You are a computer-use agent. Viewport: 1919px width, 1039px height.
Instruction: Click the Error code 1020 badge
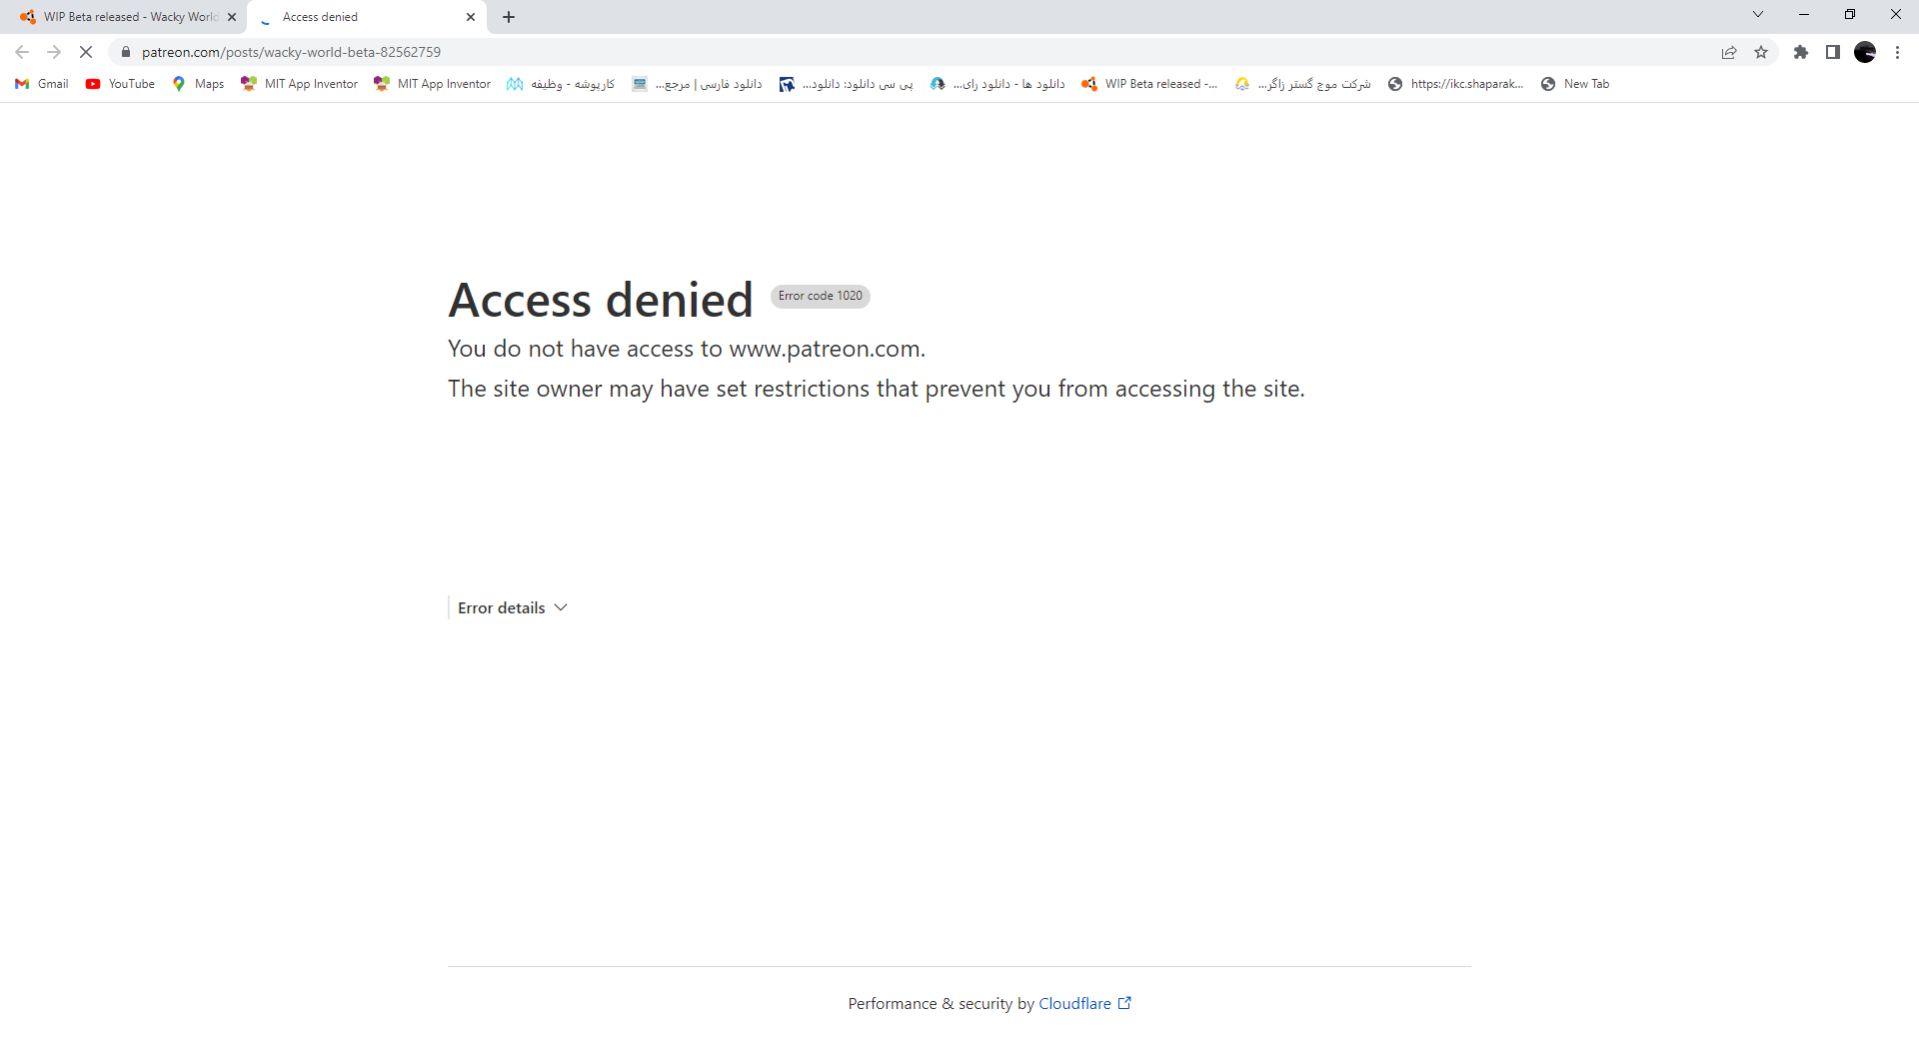coord(820,296)
